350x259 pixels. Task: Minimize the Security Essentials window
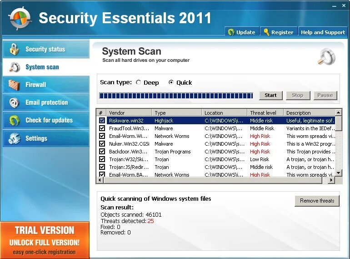point(334,6)
